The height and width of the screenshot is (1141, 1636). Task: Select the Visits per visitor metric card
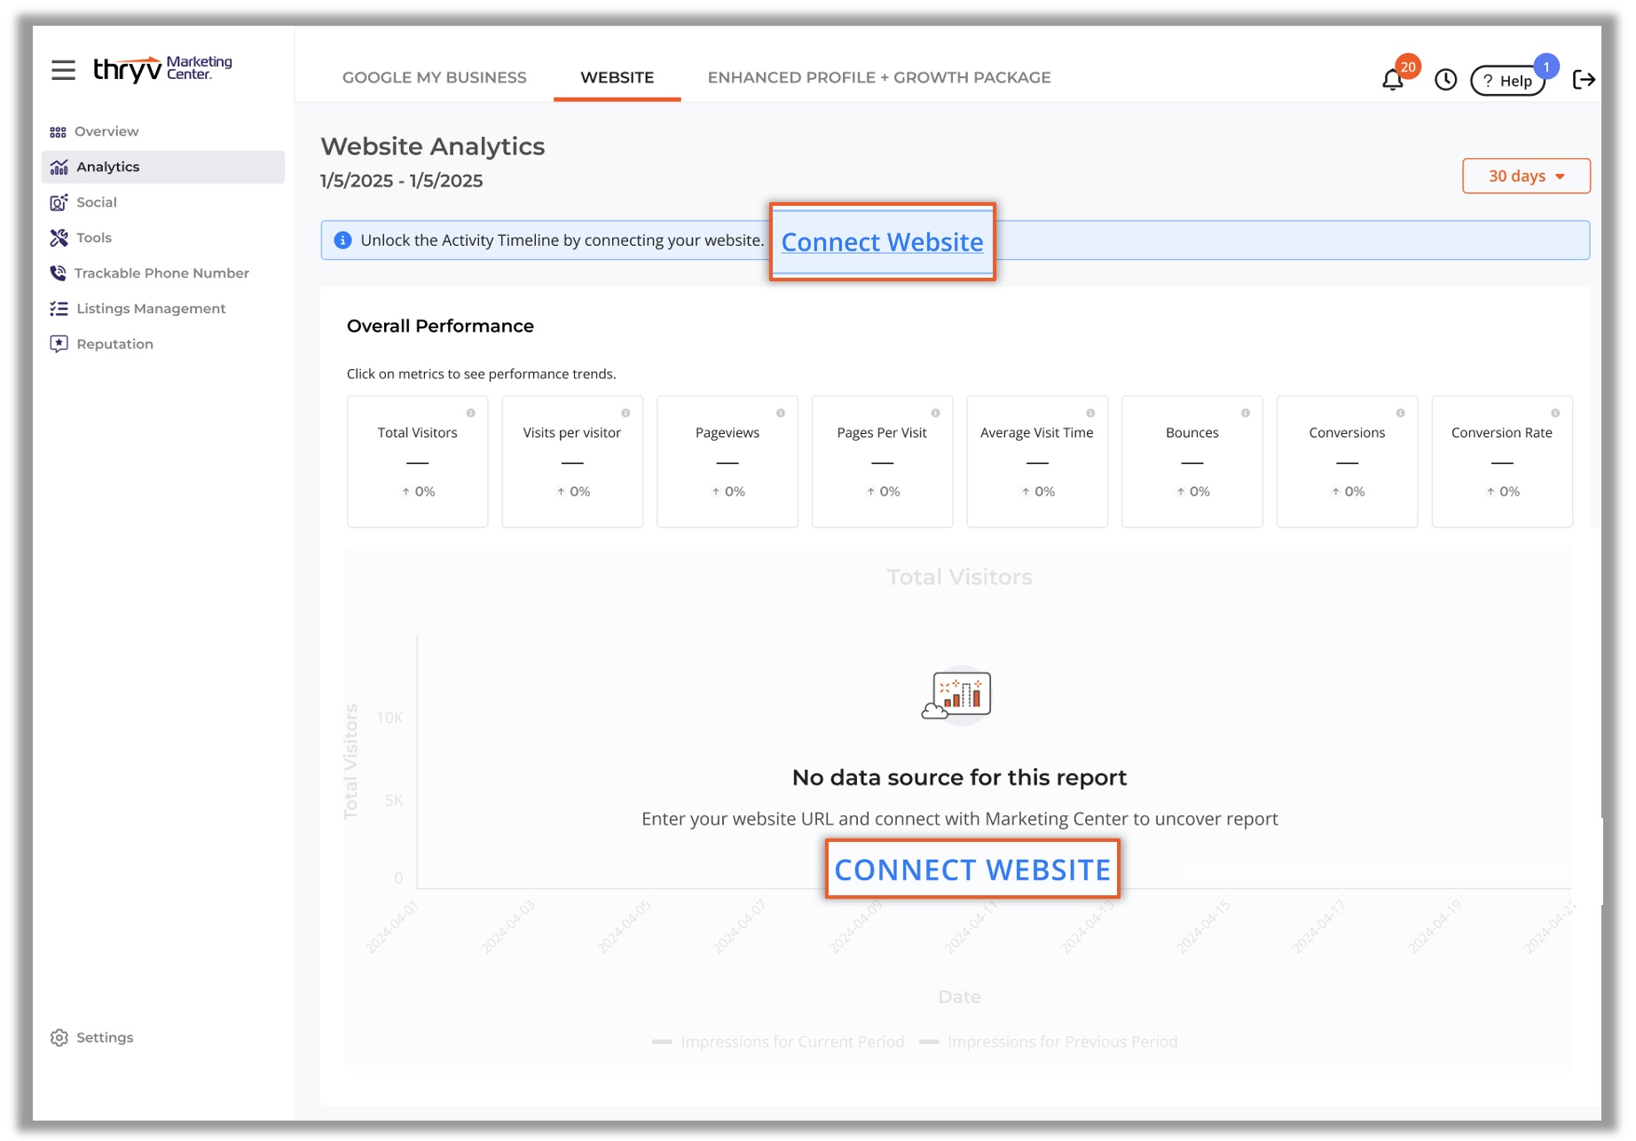point(572,461)
